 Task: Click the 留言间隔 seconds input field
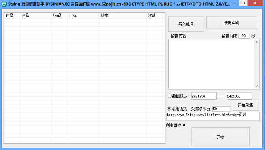coord(244,36)
